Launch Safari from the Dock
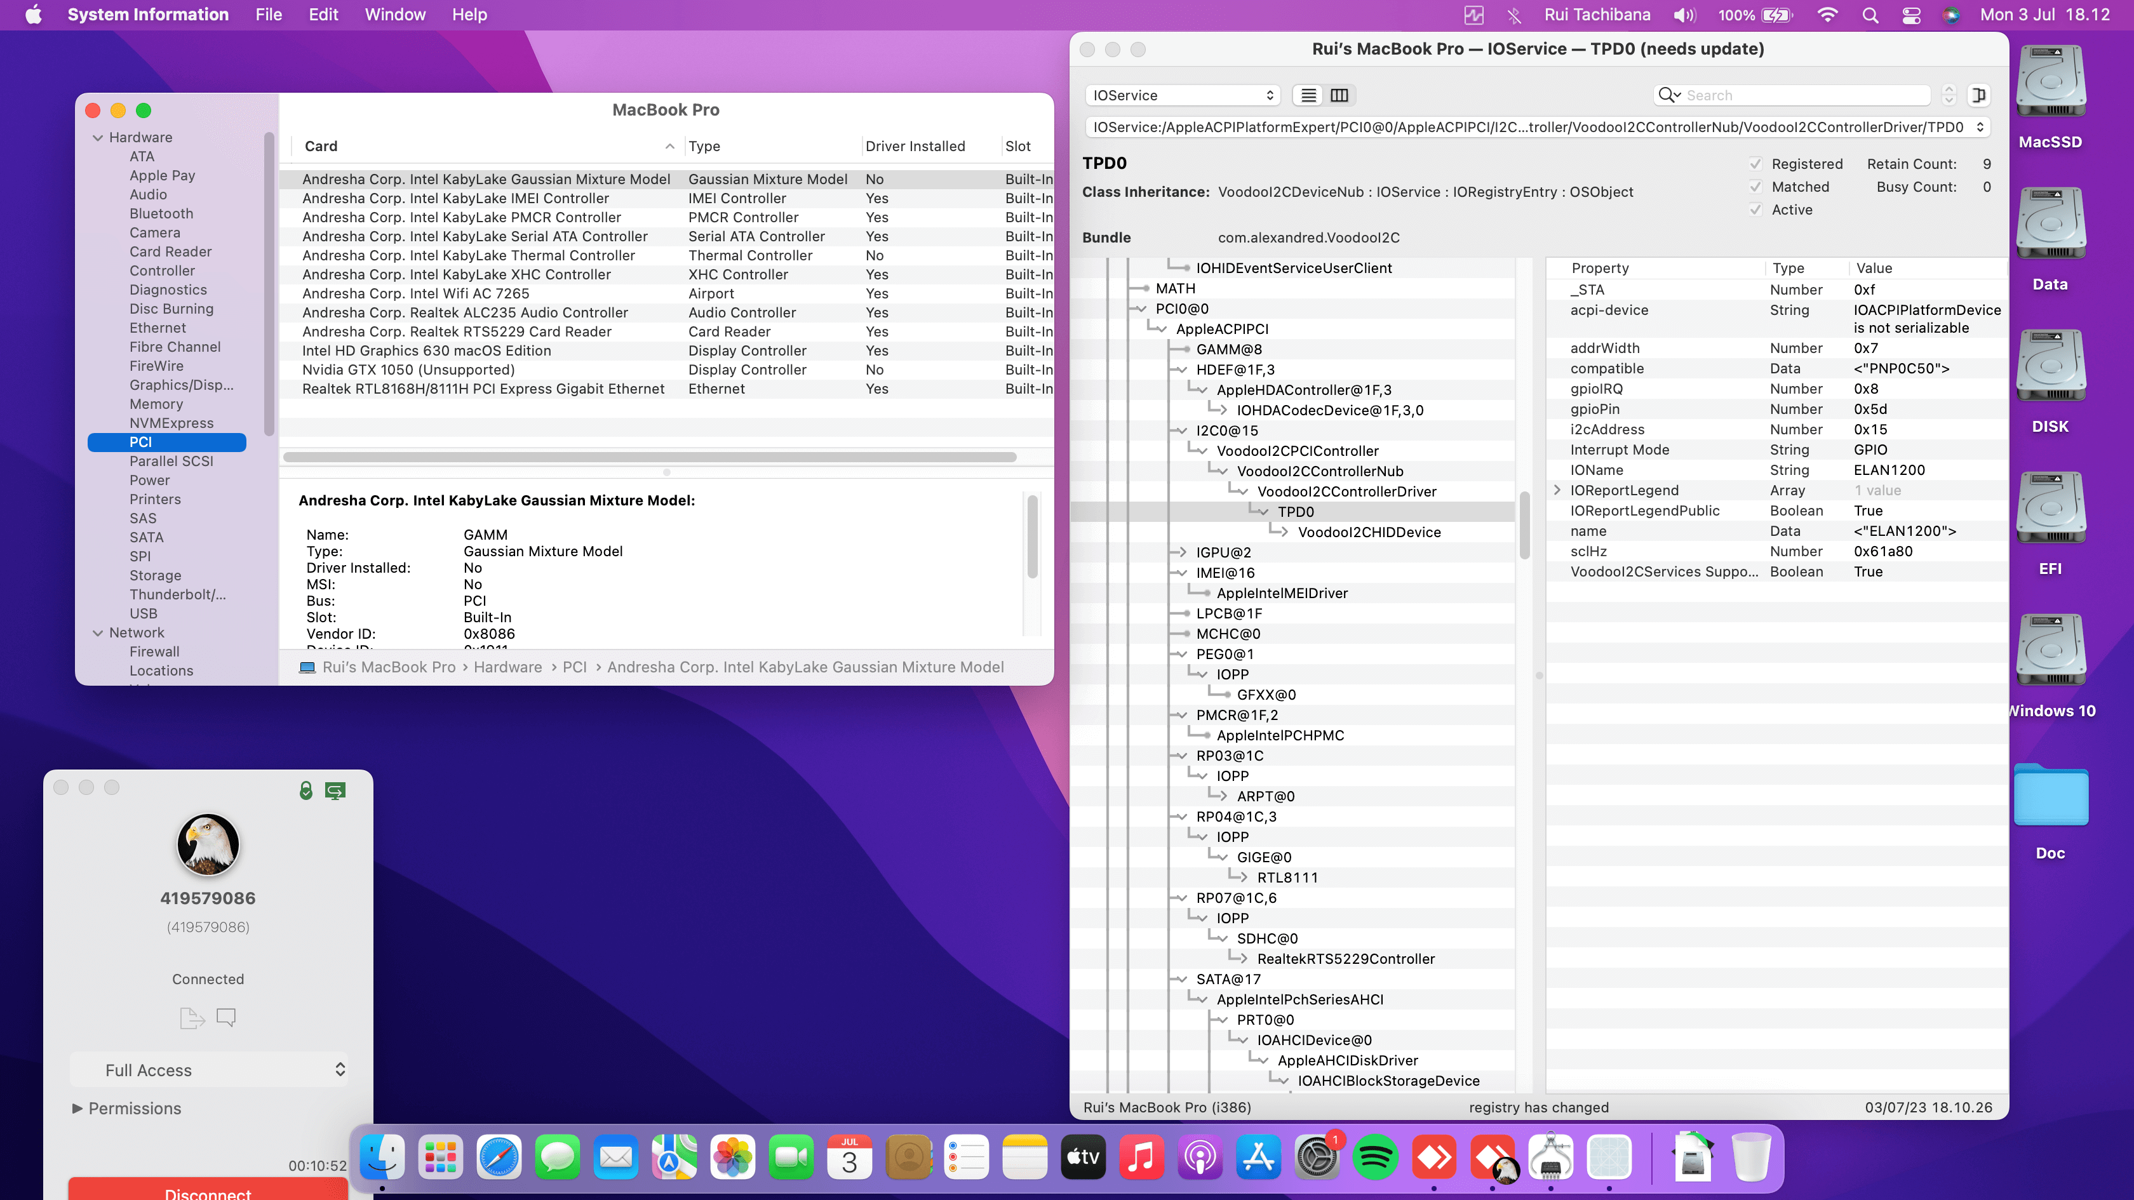Viewport: 2134px width, 1200px height. click(x=499, y=1157)
